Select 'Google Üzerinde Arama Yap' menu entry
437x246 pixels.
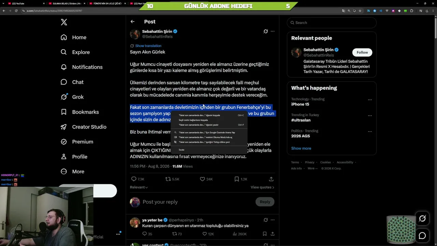209,133
